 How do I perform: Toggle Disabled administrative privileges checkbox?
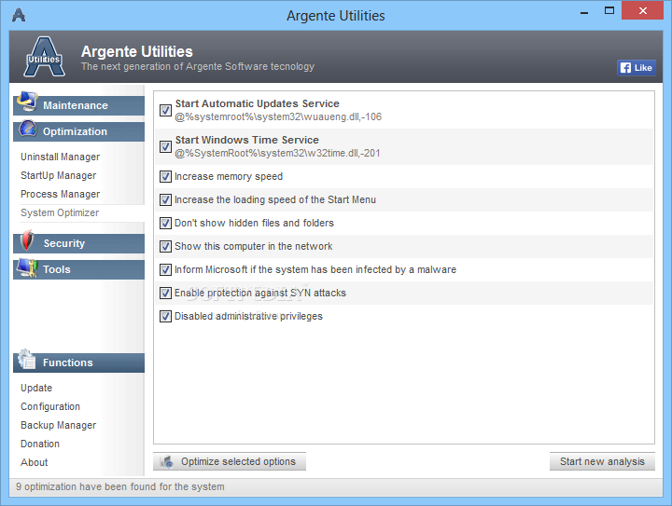pyautogui.click(x=165, y=317)
